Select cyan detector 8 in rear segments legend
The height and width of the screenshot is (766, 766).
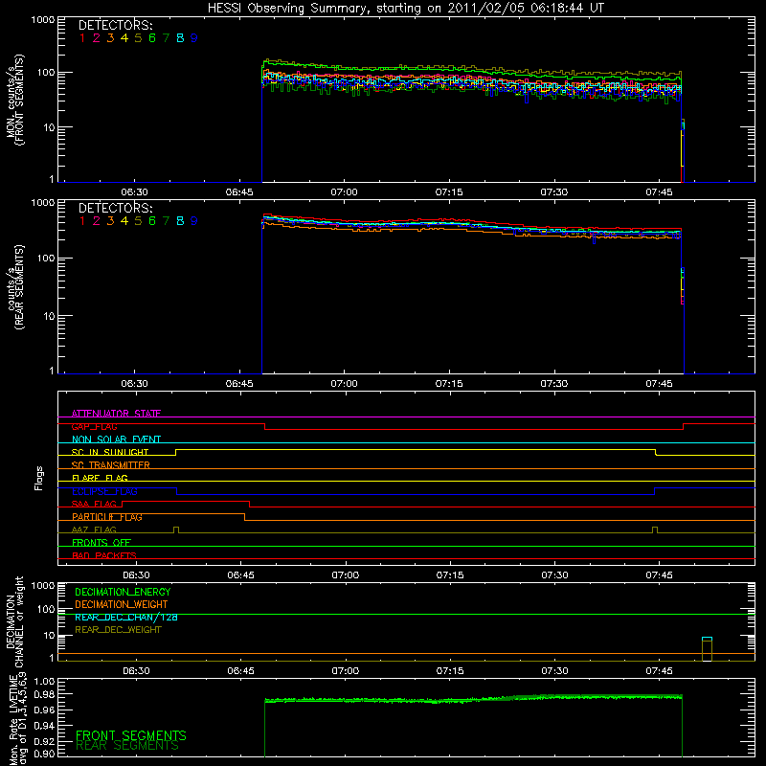pos(180,221)
